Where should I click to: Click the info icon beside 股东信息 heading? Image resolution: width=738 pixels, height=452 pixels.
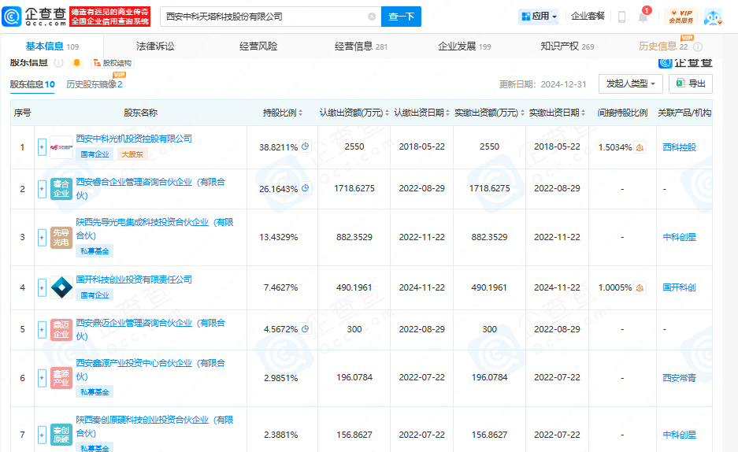(59, 62)
